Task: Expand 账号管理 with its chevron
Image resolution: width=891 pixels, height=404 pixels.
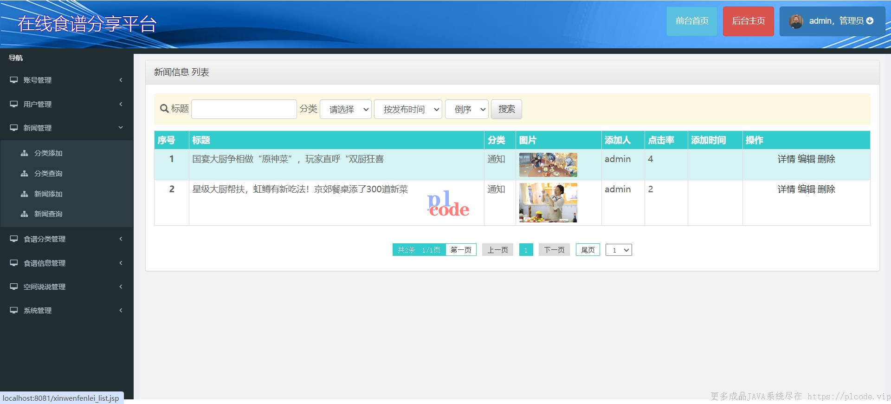Action: pos(121,80)
